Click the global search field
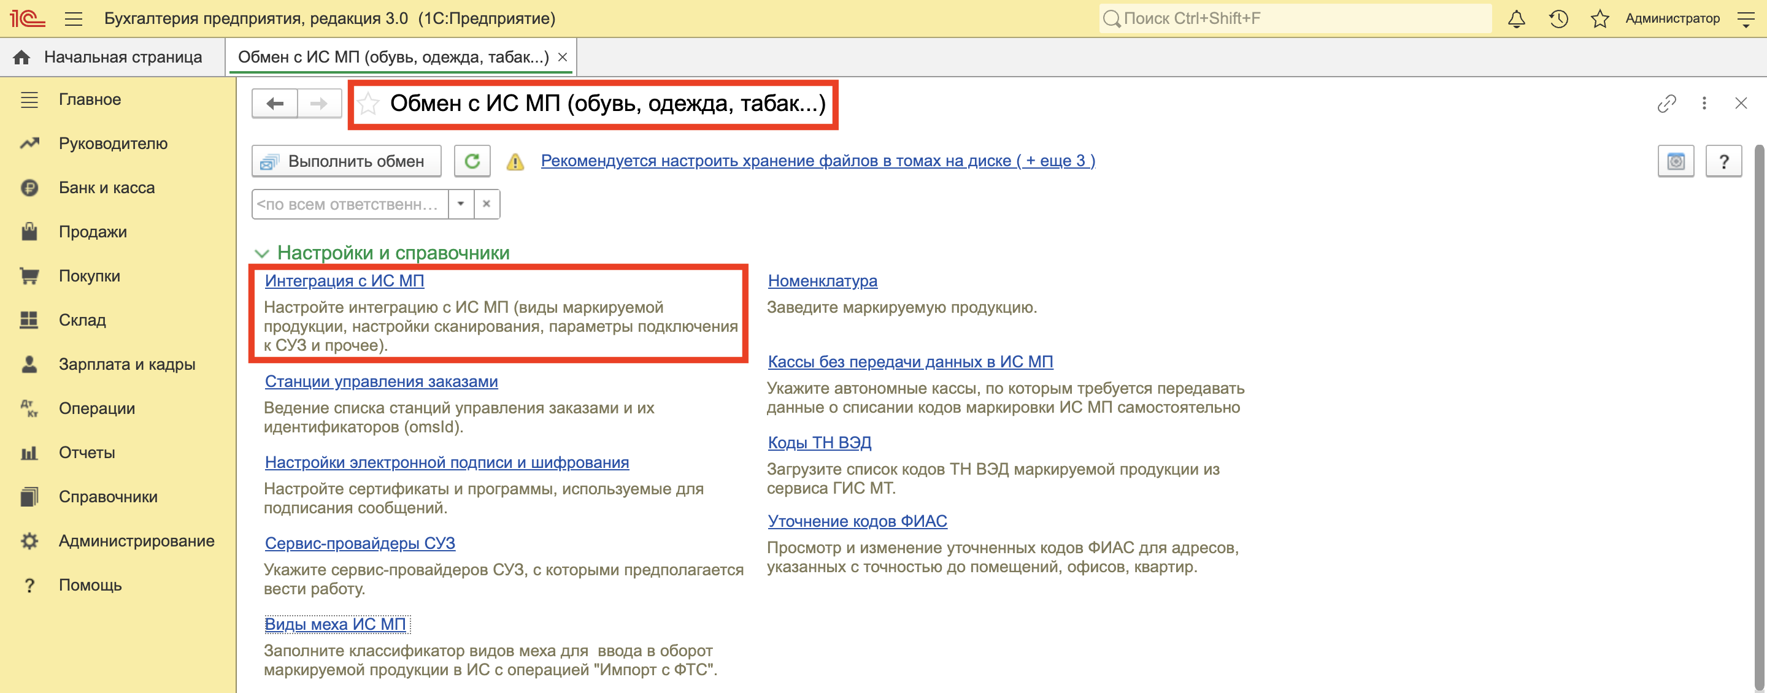This screenshot has height=693, width=1767. [1296, 18]
